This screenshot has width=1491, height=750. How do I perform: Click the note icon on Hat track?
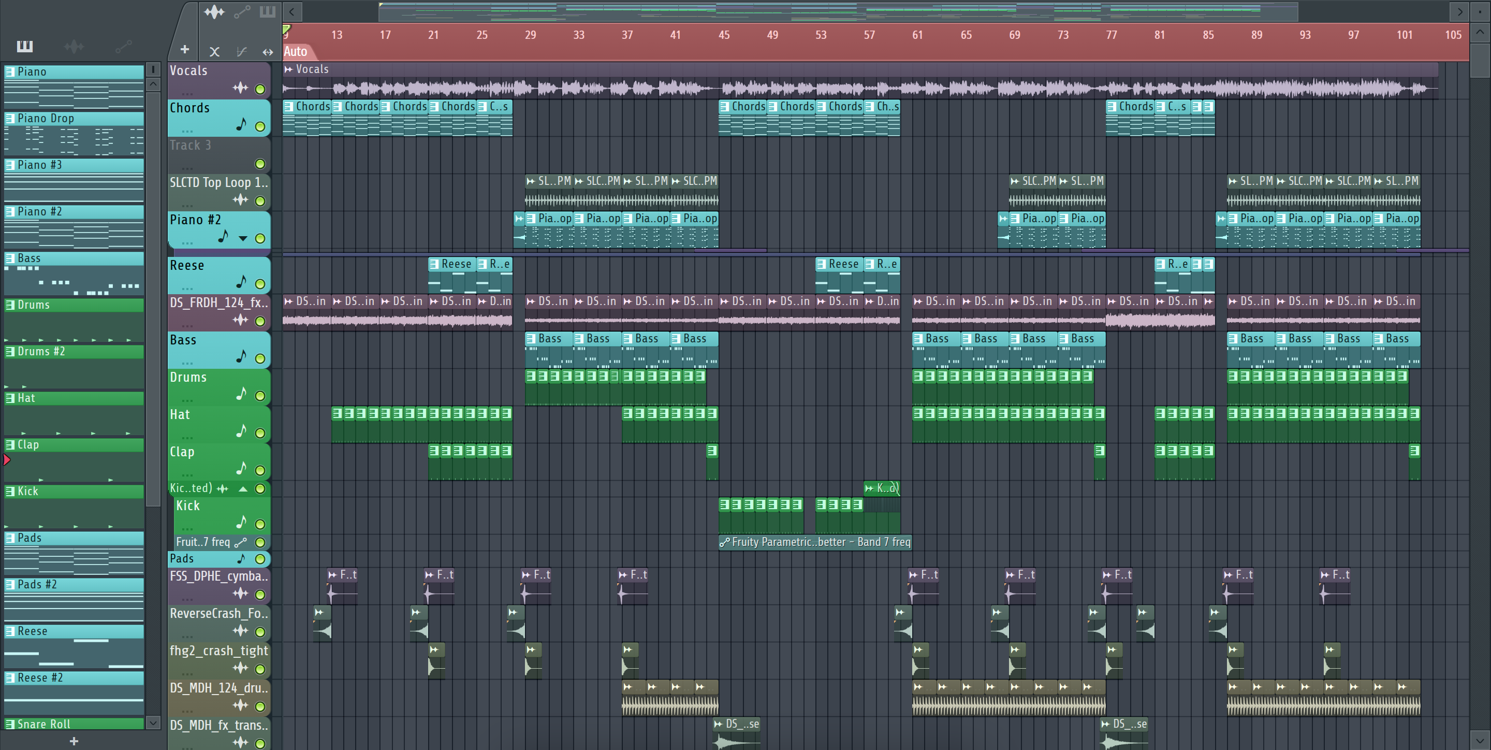pyautogui.click(x=241, y=431)
